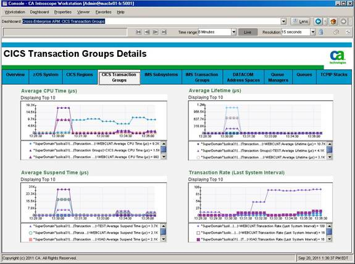The image size is (355, 264).
Task: Open the Queue Managers tab
Action: [278, 77]
